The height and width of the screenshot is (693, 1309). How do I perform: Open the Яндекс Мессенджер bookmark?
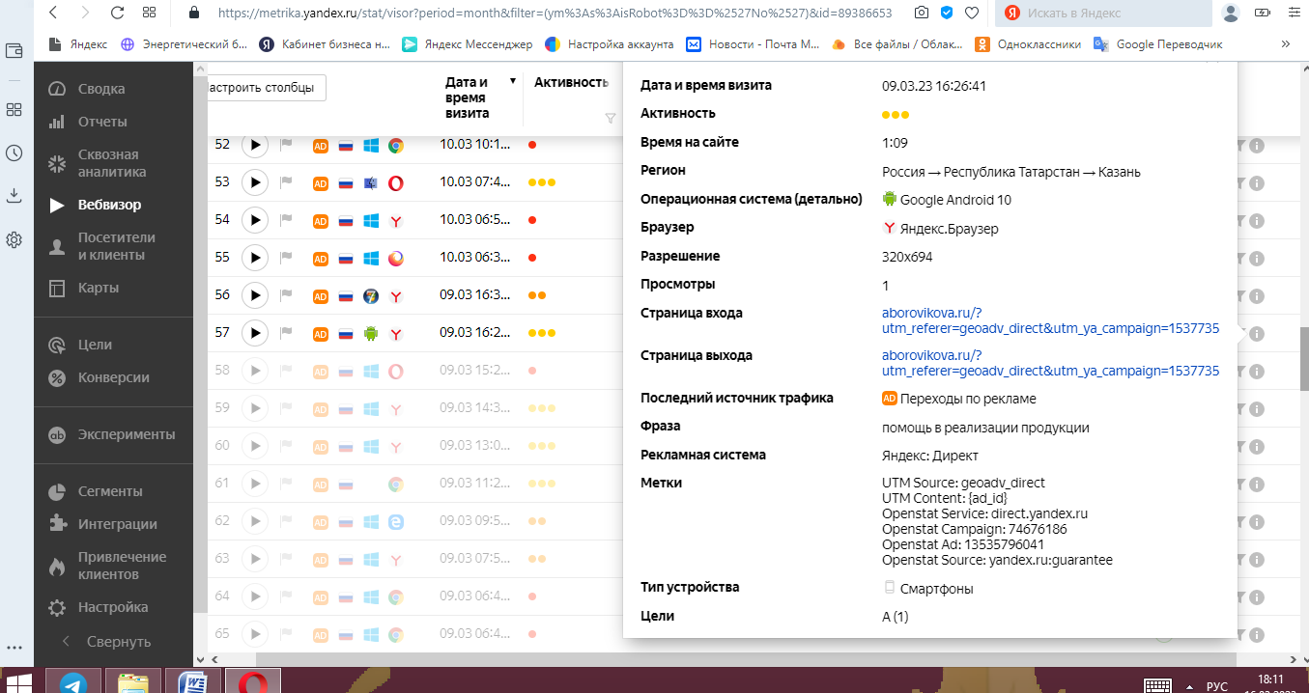(x=467, y=44)
